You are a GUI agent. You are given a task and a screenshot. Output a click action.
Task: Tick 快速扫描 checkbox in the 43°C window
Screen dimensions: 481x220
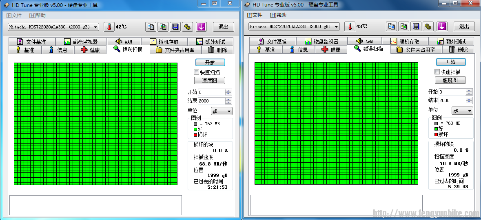tap(437, 72)
